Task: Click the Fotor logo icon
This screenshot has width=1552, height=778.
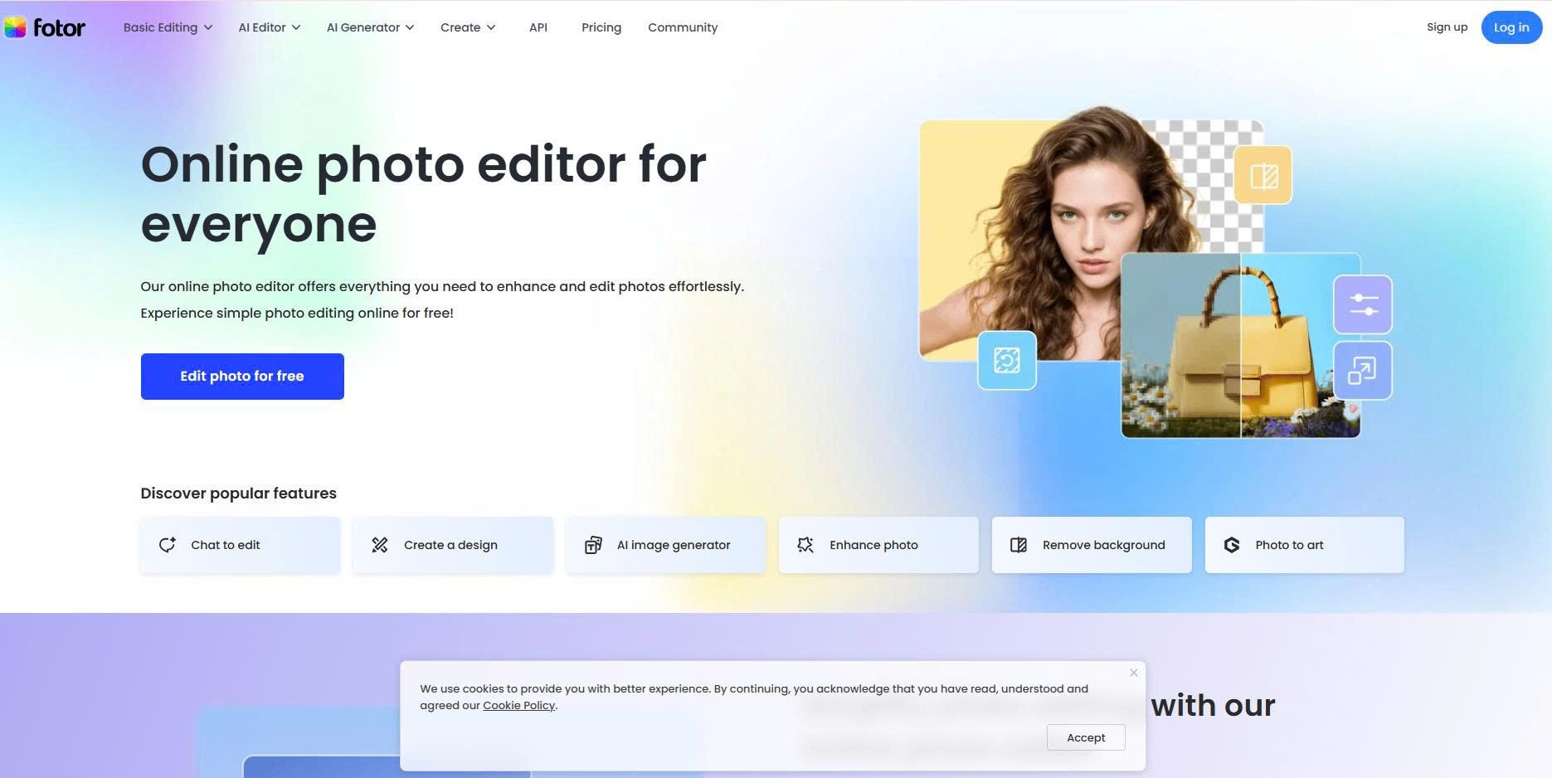Action: [x=15, y=27]
